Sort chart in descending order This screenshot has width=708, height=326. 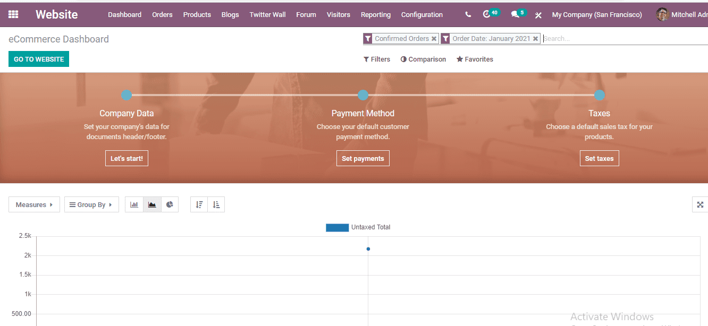coord(199,204)
